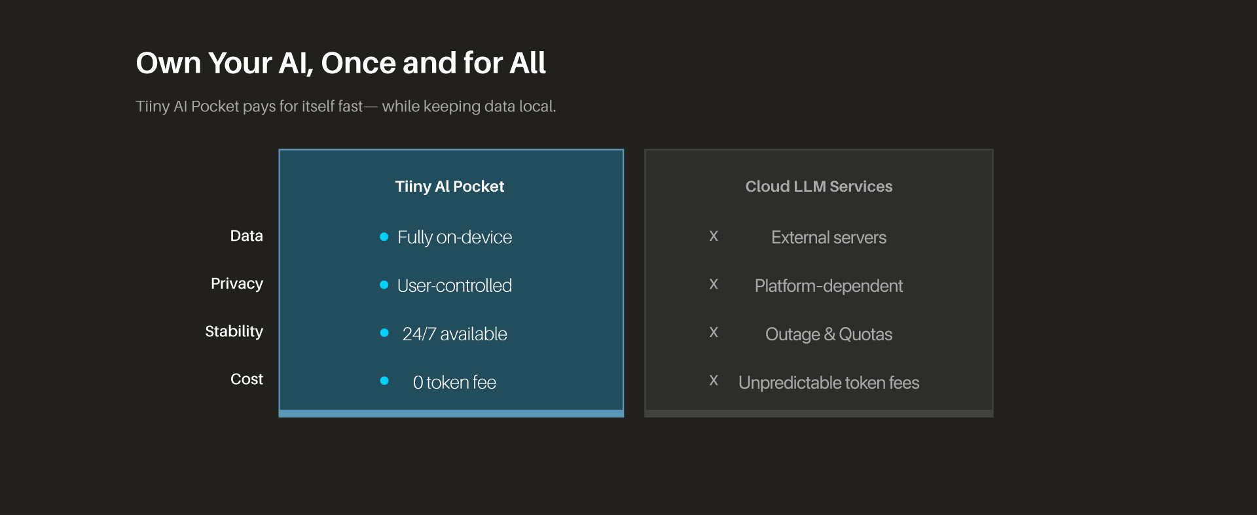Click the "Cost" row label
Viewport: 1257px width, 515px height.
[x=247, y=379]
